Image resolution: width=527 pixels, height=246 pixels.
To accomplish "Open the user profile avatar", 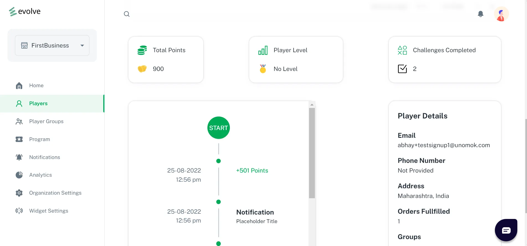I will [501, 14].
